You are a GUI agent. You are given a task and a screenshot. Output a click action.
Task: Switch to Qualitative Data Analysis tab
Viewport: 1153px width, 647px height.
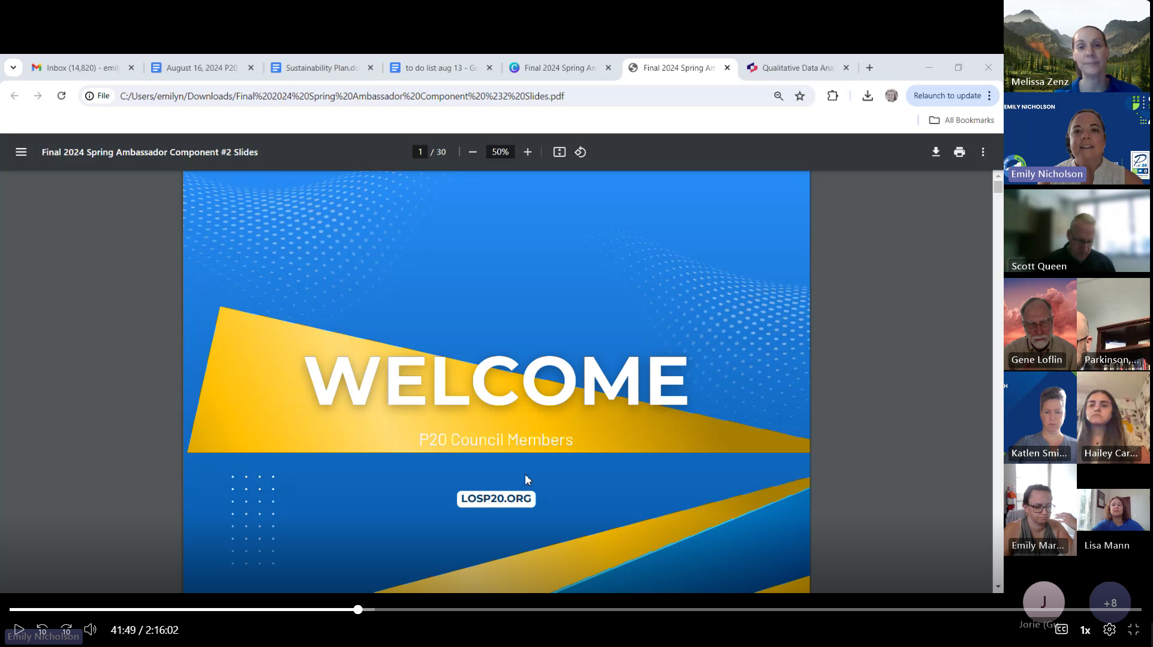(x=797, y=68)
